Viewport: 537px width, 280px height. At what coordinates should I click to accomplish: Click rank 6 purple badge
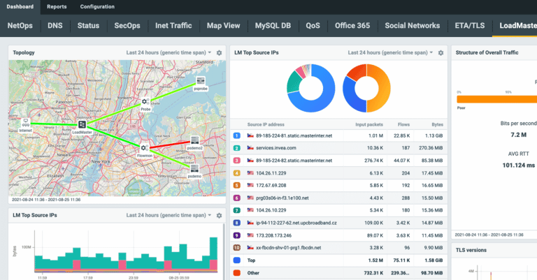point(236,198)
